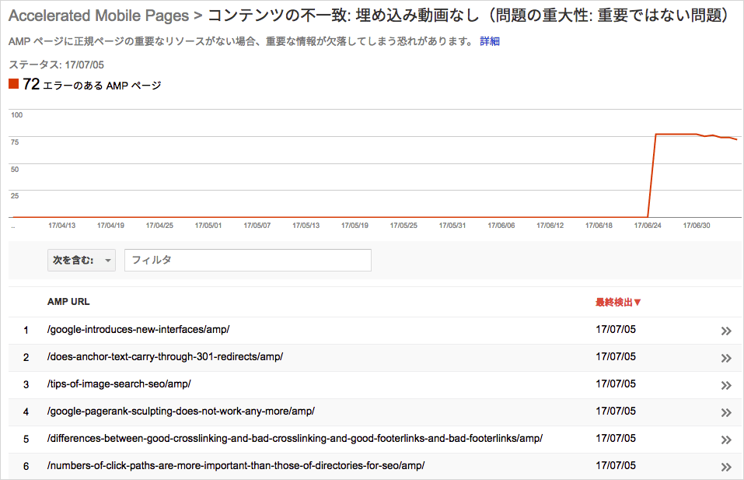Screen dimensions: 744x480
Task: Open the 詳細 learn-more link
Action: [490, 41]
